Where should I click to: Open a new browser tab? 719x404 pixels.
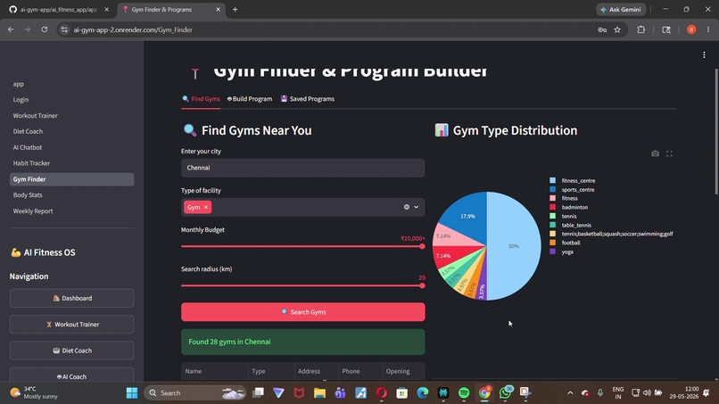tap(236, 9)
